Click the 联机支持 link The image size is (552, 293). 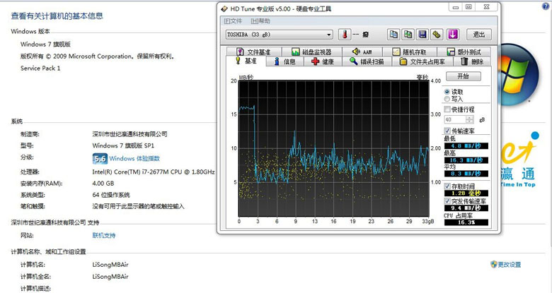click(104, 235)
